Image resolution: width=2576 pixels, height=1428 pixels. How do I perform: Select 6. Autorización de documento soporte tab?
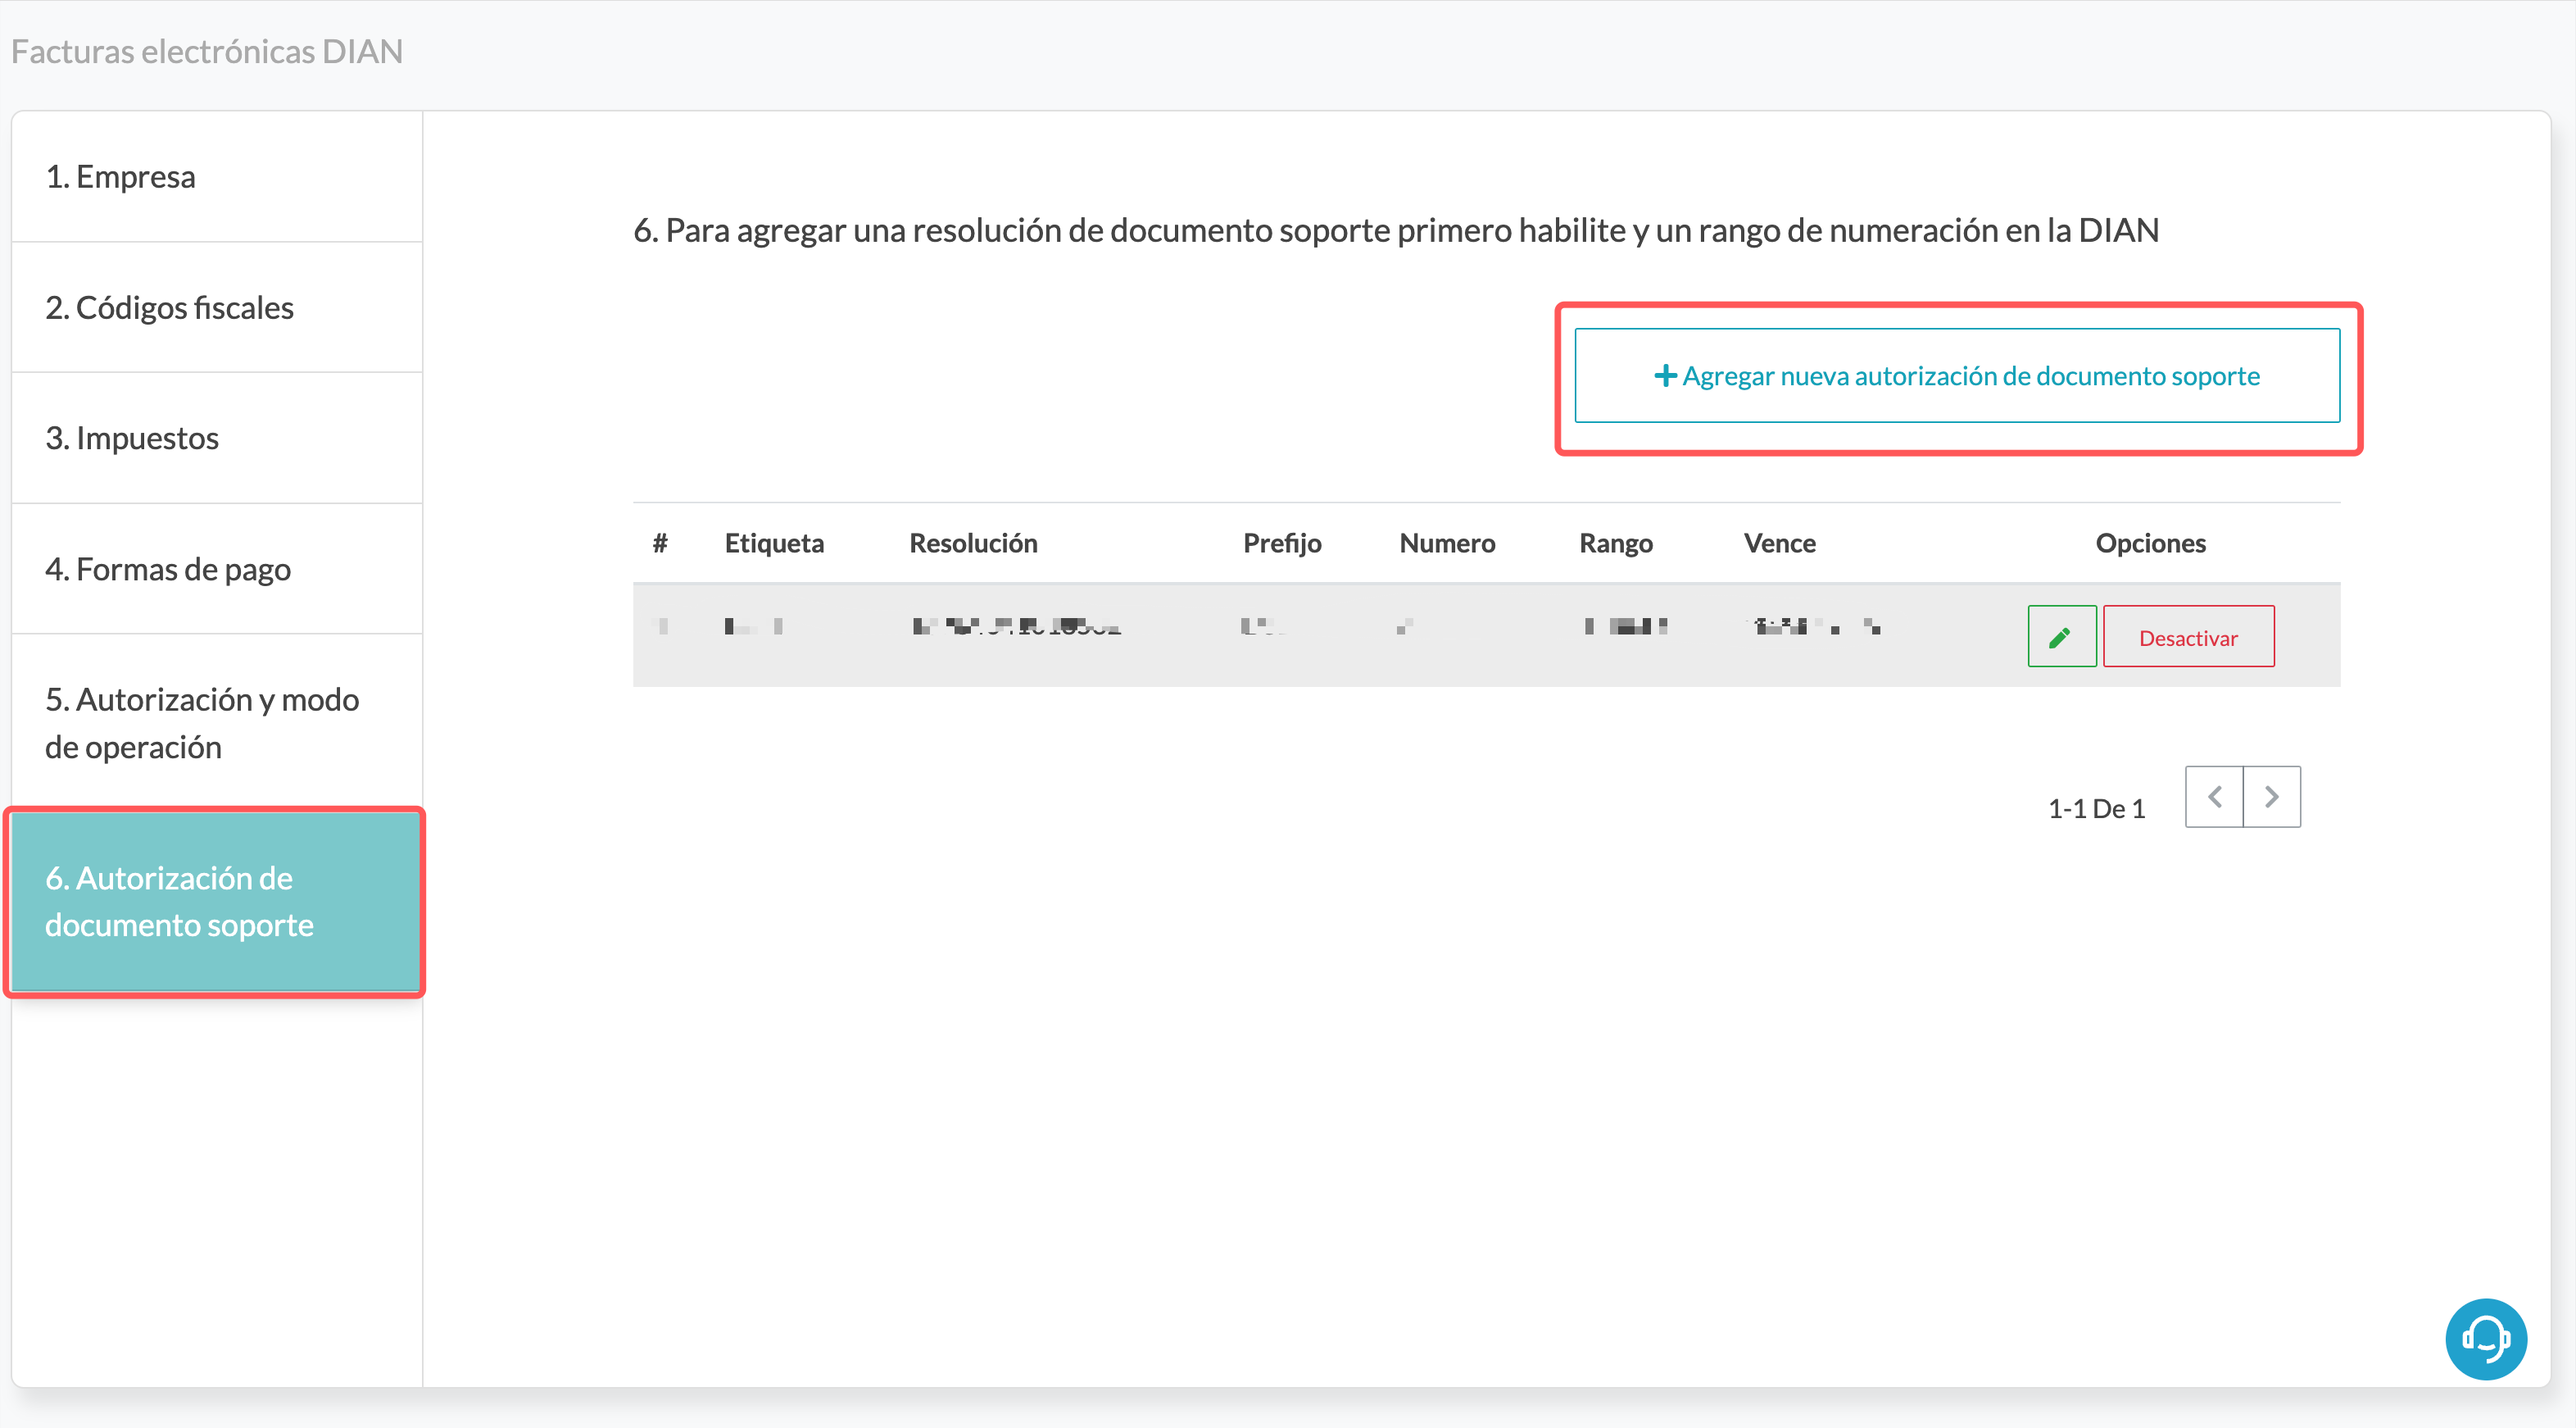[217, 902]
